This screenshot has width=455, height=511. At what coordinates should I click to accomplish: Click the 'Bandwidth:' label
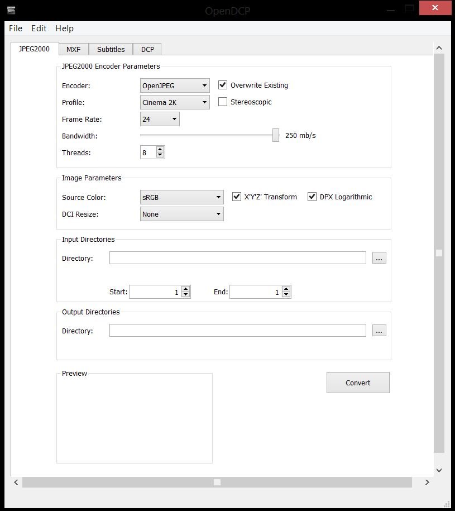tap(79, 136)
